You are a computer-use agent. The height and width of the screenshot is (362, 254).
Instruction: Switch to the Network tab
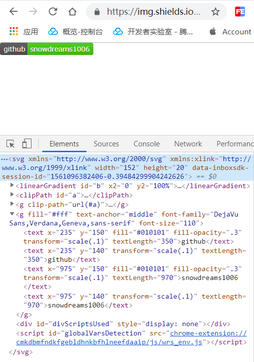[188, 144]
